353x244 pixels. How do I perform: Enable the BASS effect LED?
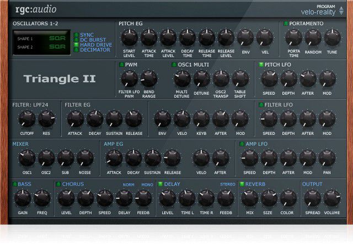click(x=15, y=184)
